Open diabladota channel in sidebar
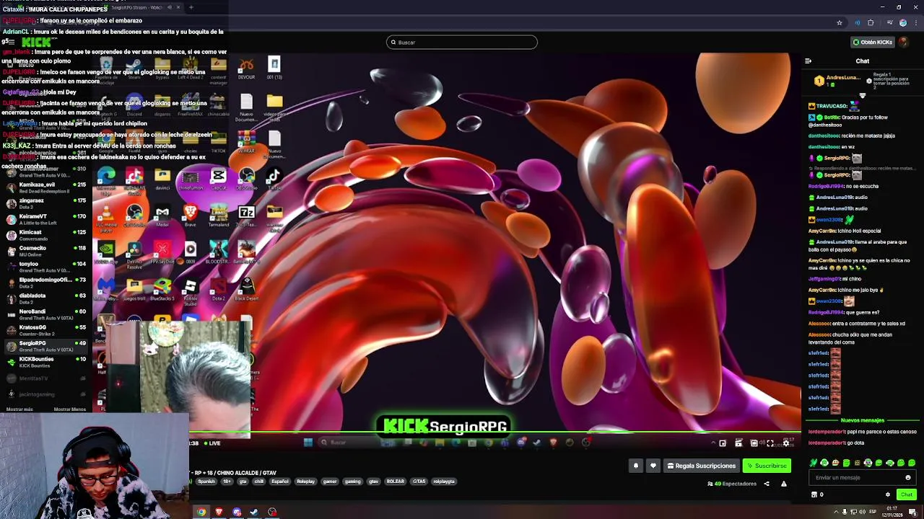Image resolution: width=924 pixels, height=519 pixels. click(x=45, y=298)
